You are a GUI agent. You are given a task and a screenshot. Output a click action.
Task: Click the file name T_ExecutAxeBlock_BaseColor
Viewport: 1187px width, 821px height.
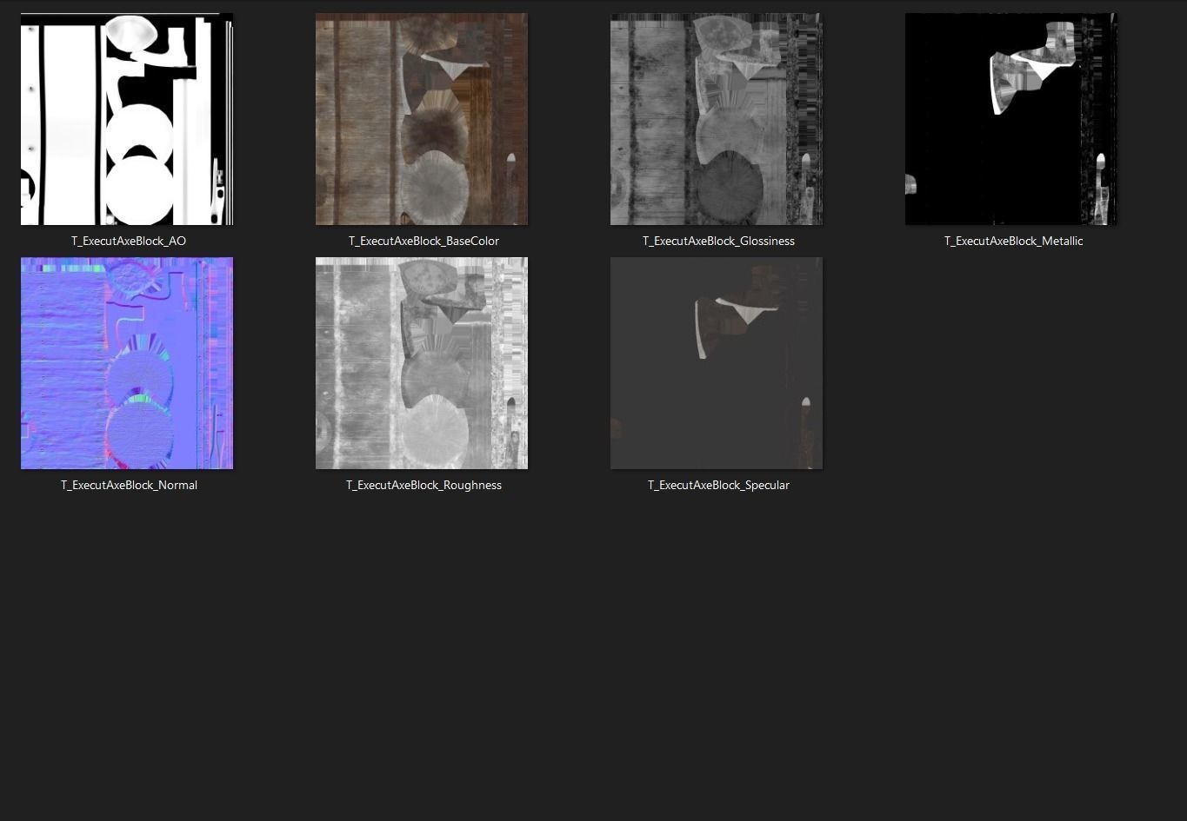click(423, 241)
